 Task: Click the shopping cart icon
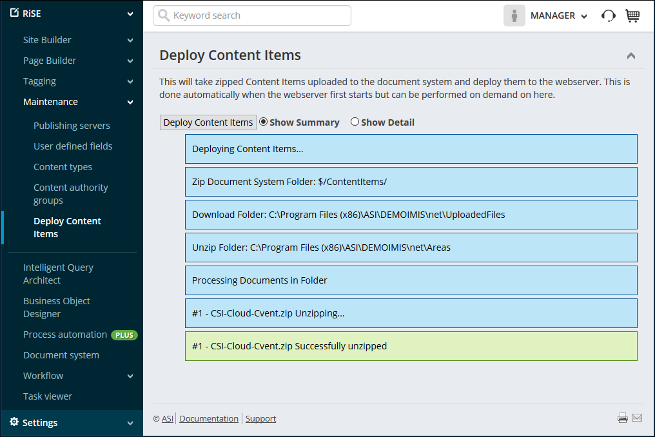click(x=632, y=16)
